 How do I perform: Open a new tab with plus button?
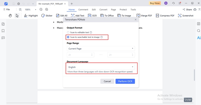click(72, 4)
